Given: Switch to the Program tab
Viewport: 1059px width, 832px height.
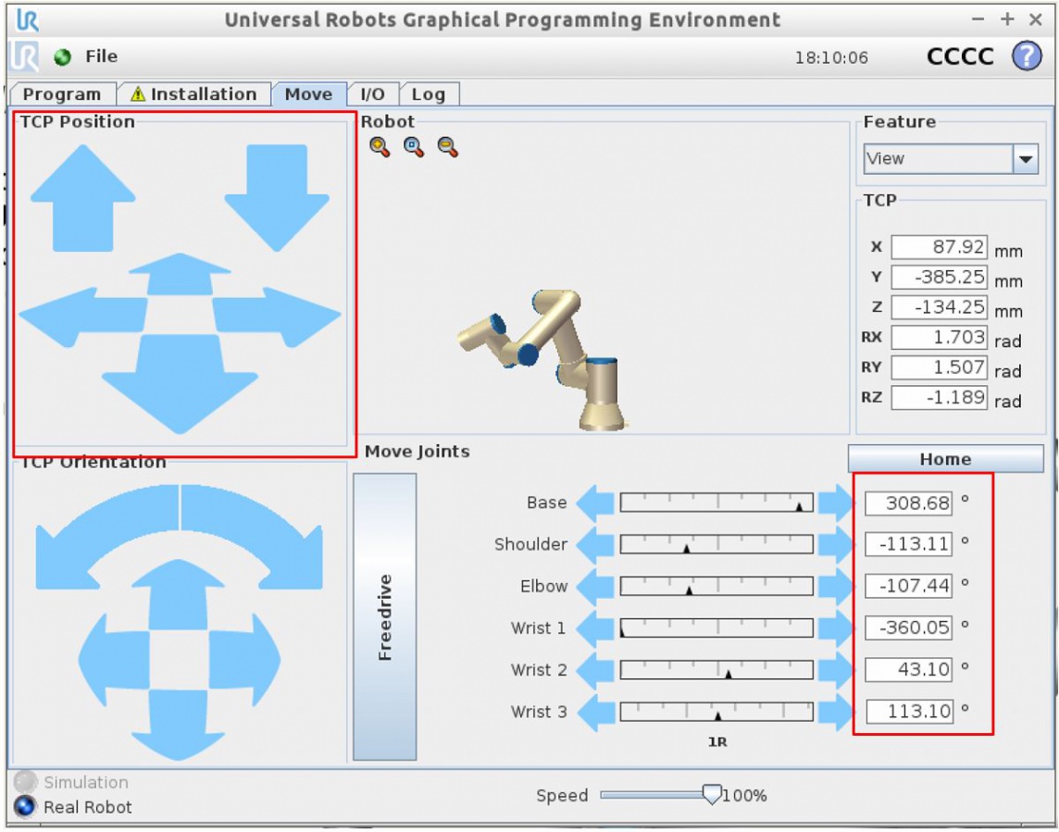Looking at the screenshot, I should click(62, 94).
